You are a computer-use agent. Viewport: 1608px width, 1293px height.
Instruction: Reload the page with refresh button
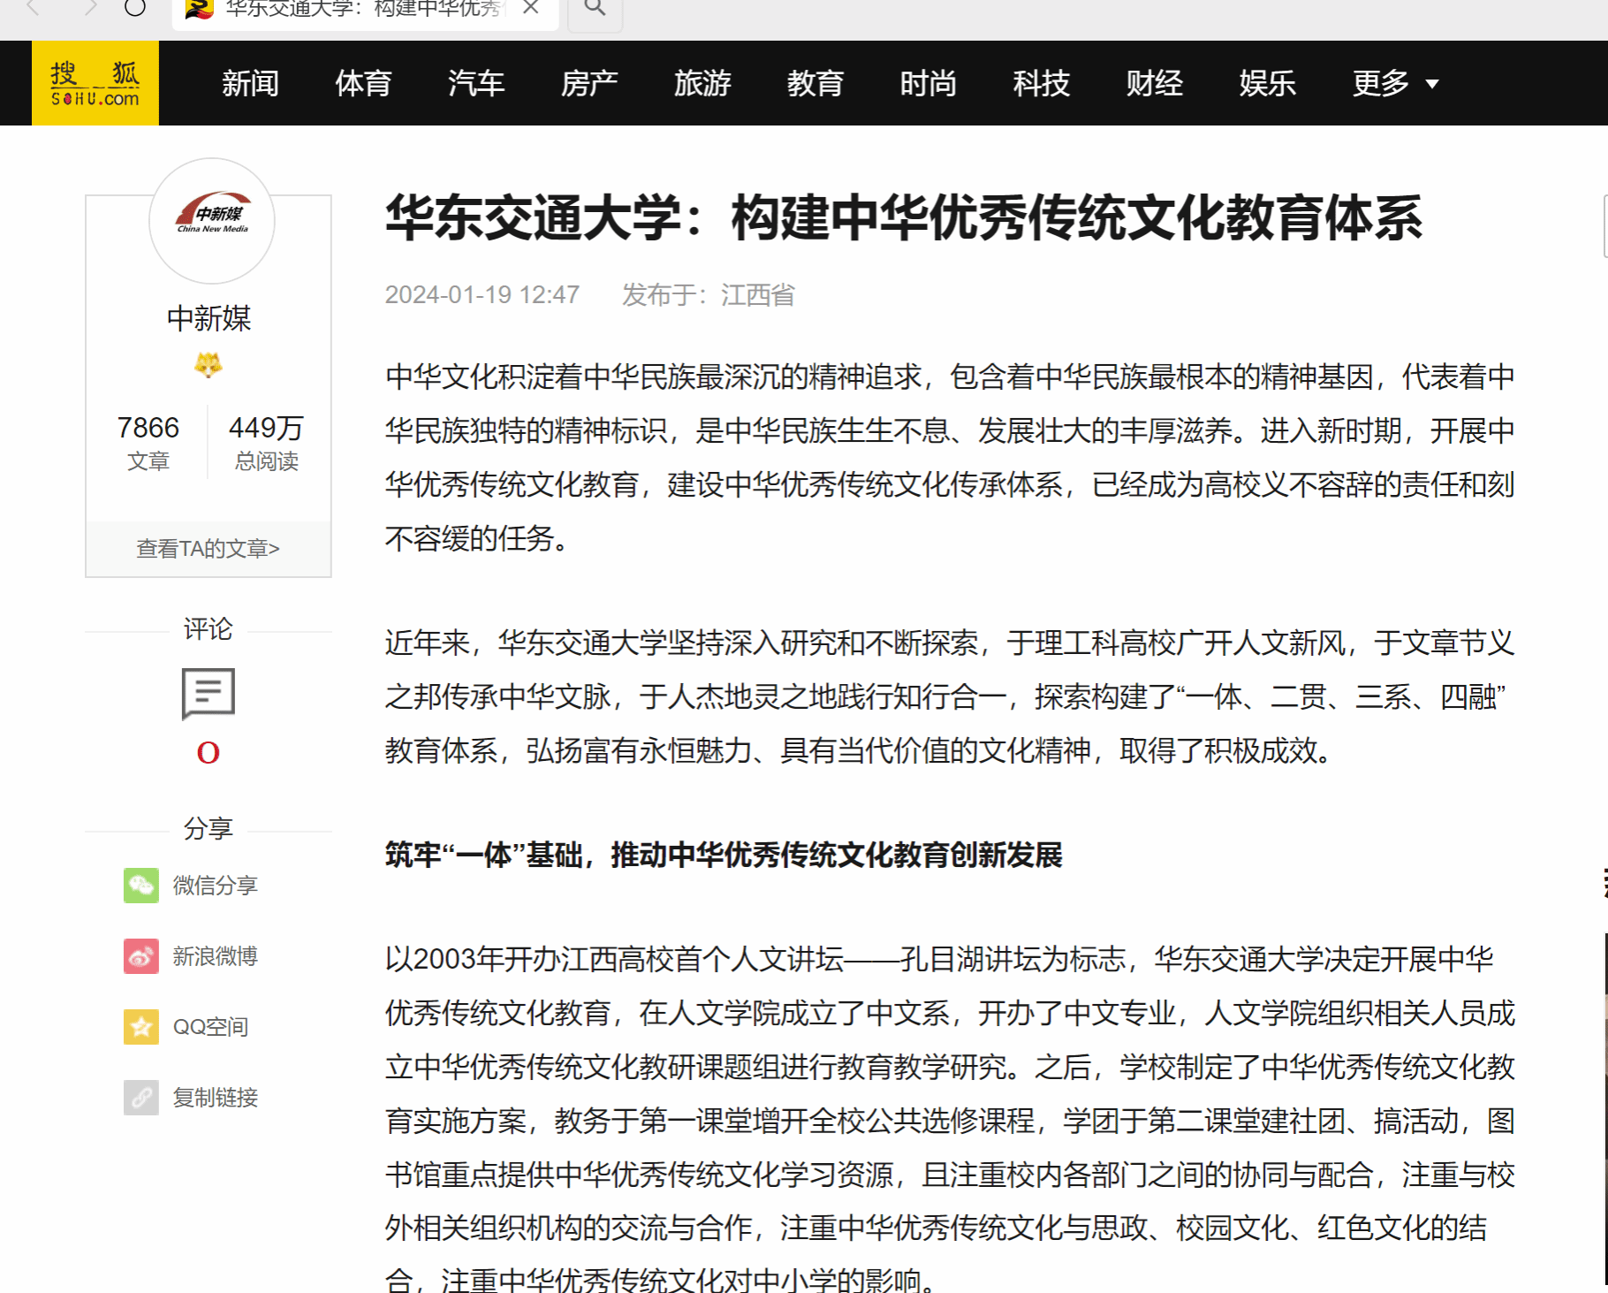[x=135, y=8]
